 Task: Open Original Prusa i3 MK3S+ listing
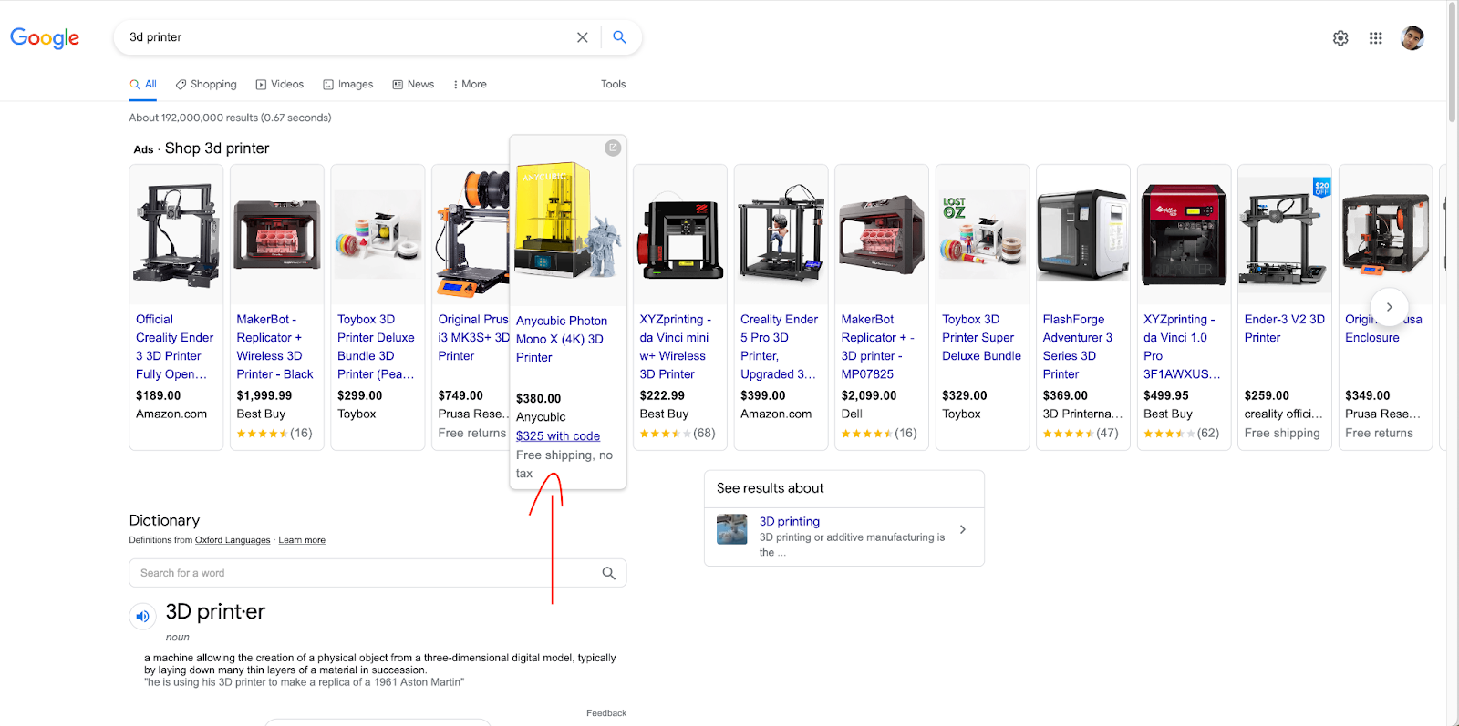[473, 338]
